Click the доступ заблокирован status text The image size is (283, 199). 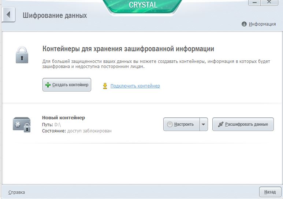pyautogui.click(x=89, y=131)
